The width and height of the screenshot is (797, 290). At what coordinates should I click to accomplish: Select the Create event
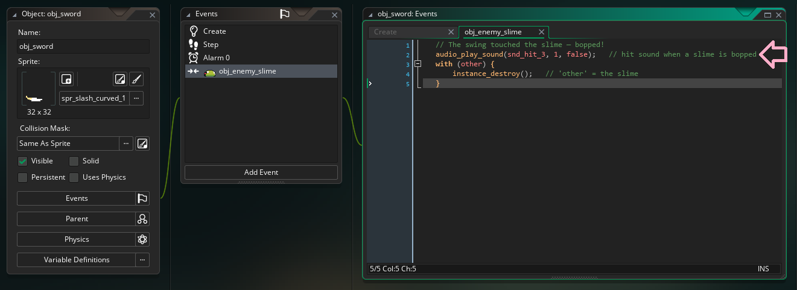(261, 31)
